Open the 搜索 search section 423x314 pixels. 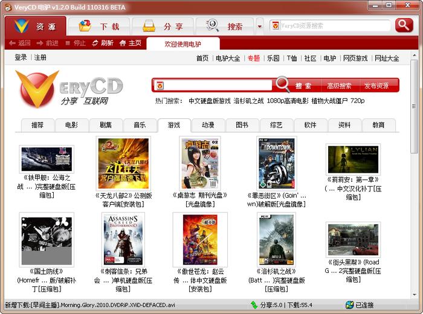coord(225,27)
